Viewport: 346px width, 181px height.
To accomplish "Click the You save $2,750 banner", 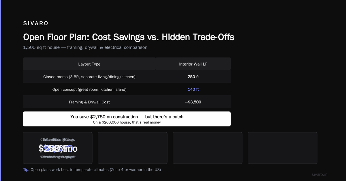I will click(127, 119).
